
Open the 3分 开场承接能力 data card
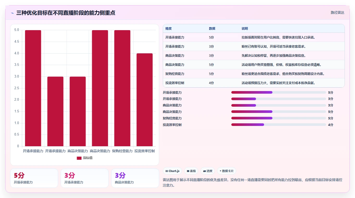coord(85,178)
